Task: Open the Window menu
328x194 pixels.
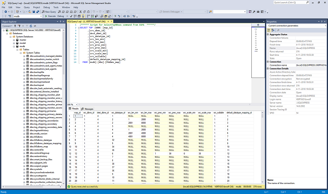Action: (66, 7)
